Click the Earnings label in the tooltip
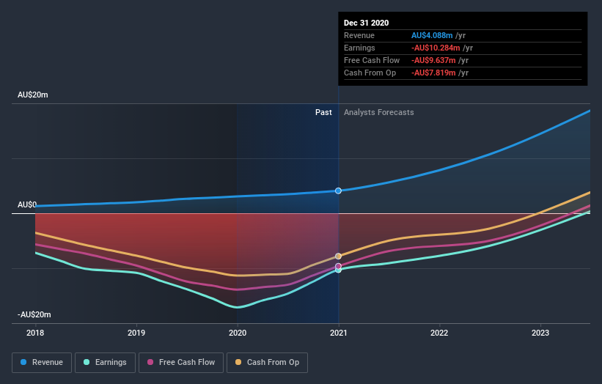Image resolution: width=602 pixels, height=384 pixels. tap(359, 48)
